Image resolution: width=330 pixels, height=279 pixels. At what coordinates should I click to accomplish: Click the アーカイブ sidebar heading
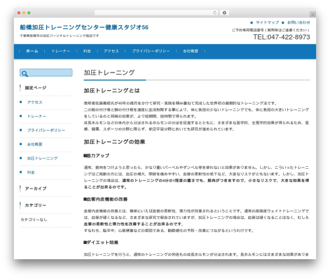tap(36, 189)
